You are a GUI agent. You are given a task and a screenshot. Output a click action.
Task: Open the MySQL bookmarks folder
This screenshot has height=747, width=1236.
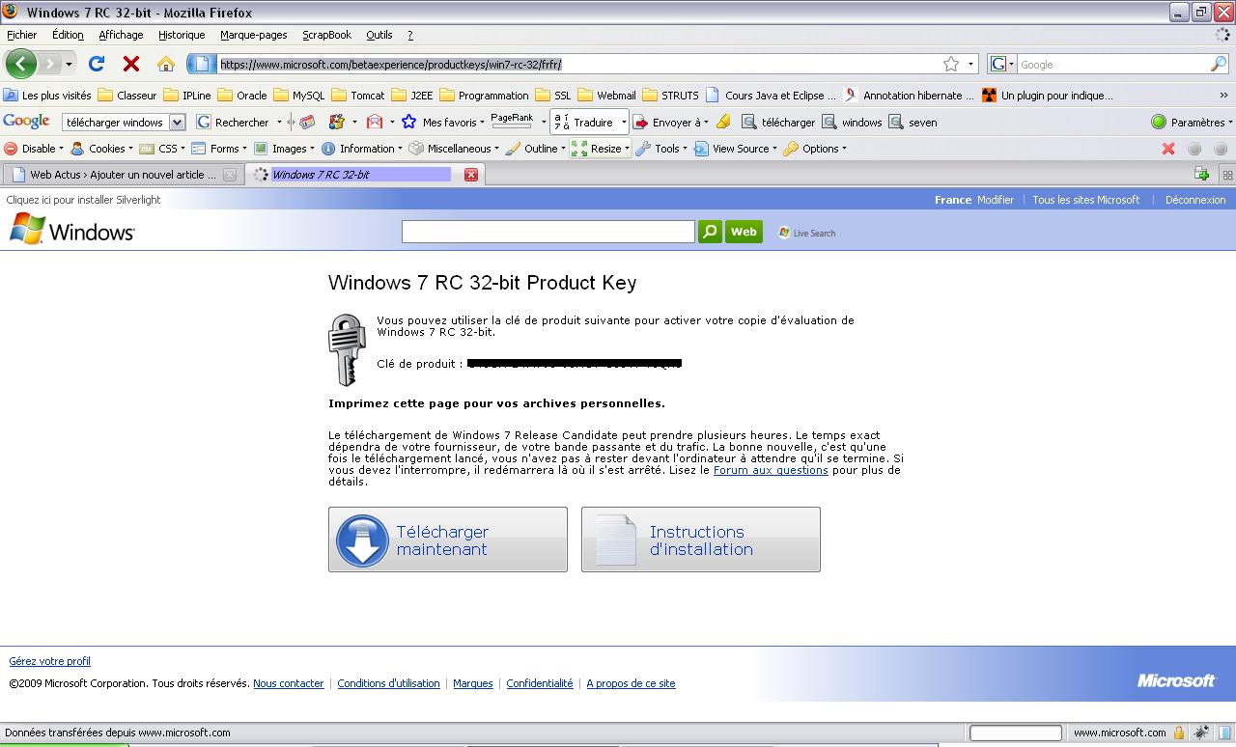point(300,96)
